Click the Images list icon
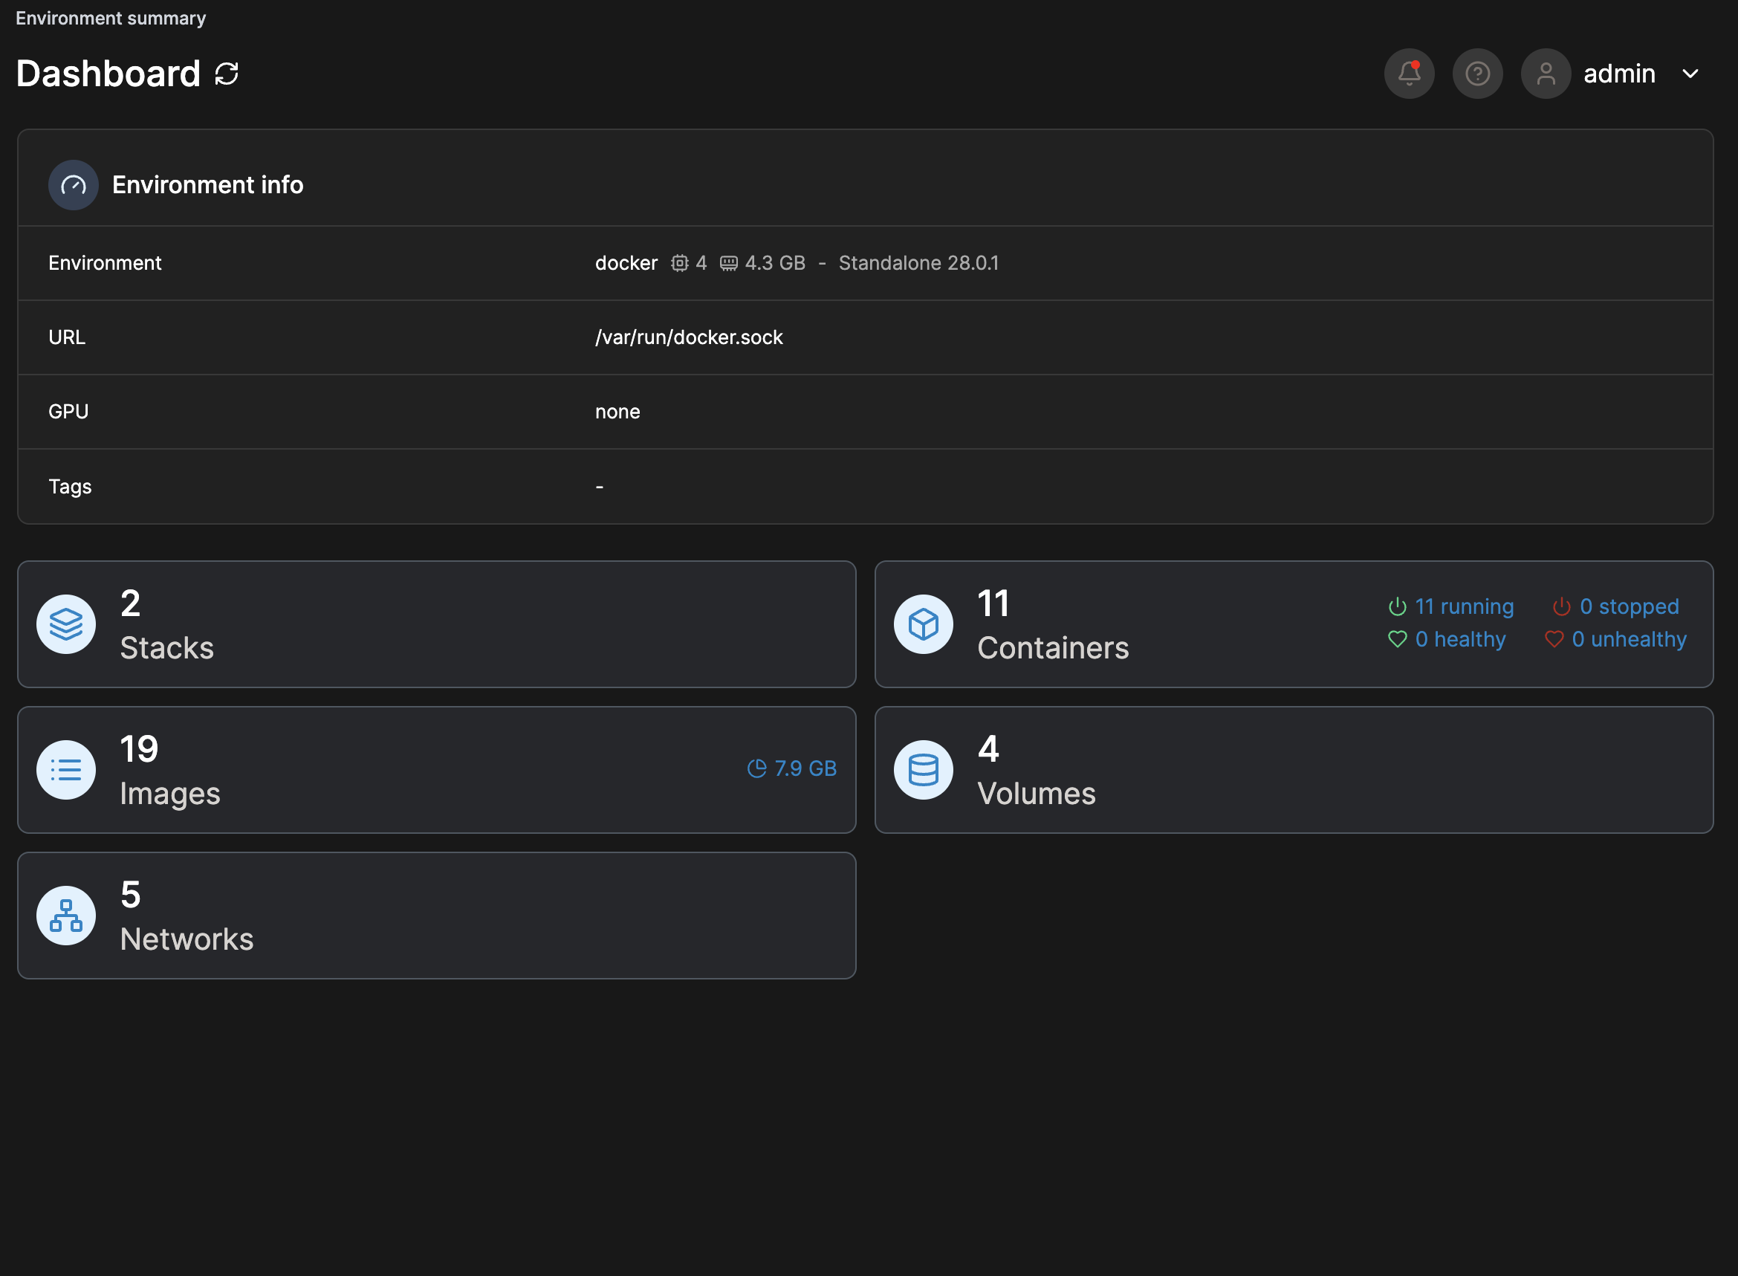 [66, 770]
